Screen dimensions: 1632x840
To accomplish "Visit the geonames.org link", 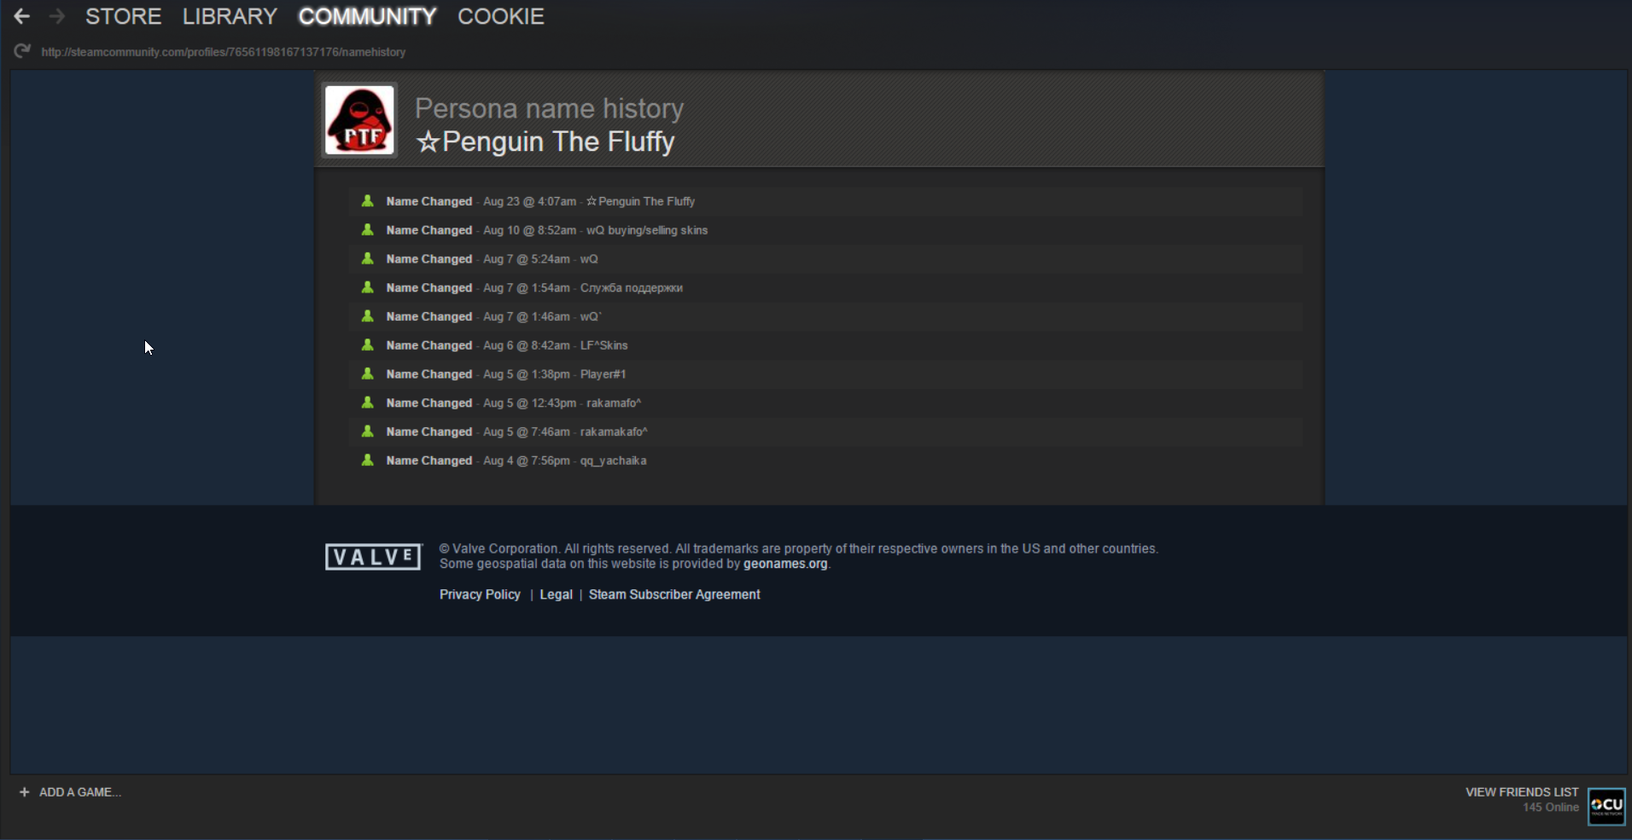I will coord(785,564).
